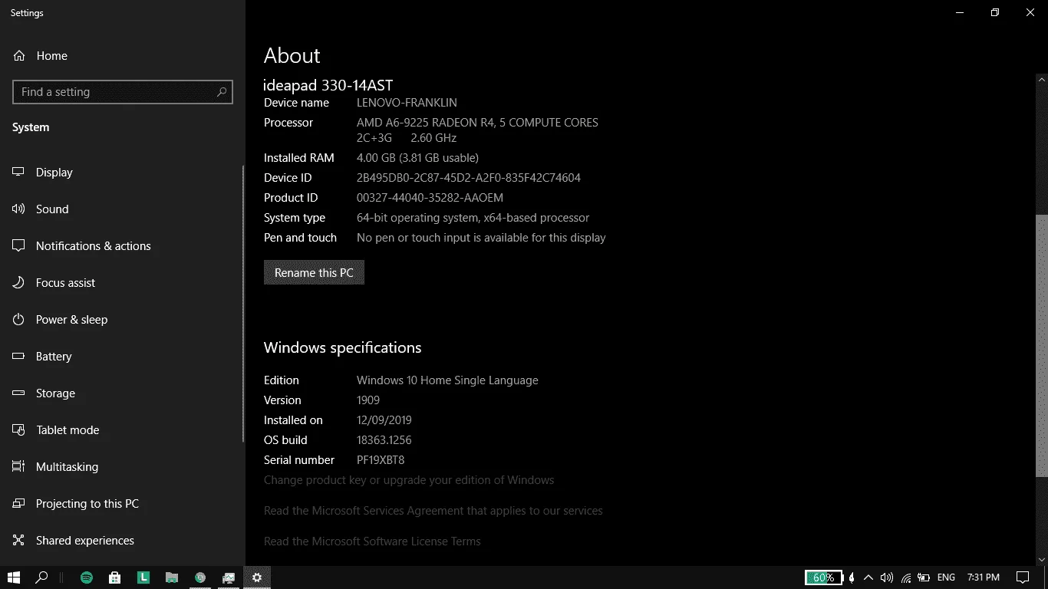This screenshot has width=1048, height=589.
Task: Select the Installed RAM 4.00 GB value
Action: 417,158
